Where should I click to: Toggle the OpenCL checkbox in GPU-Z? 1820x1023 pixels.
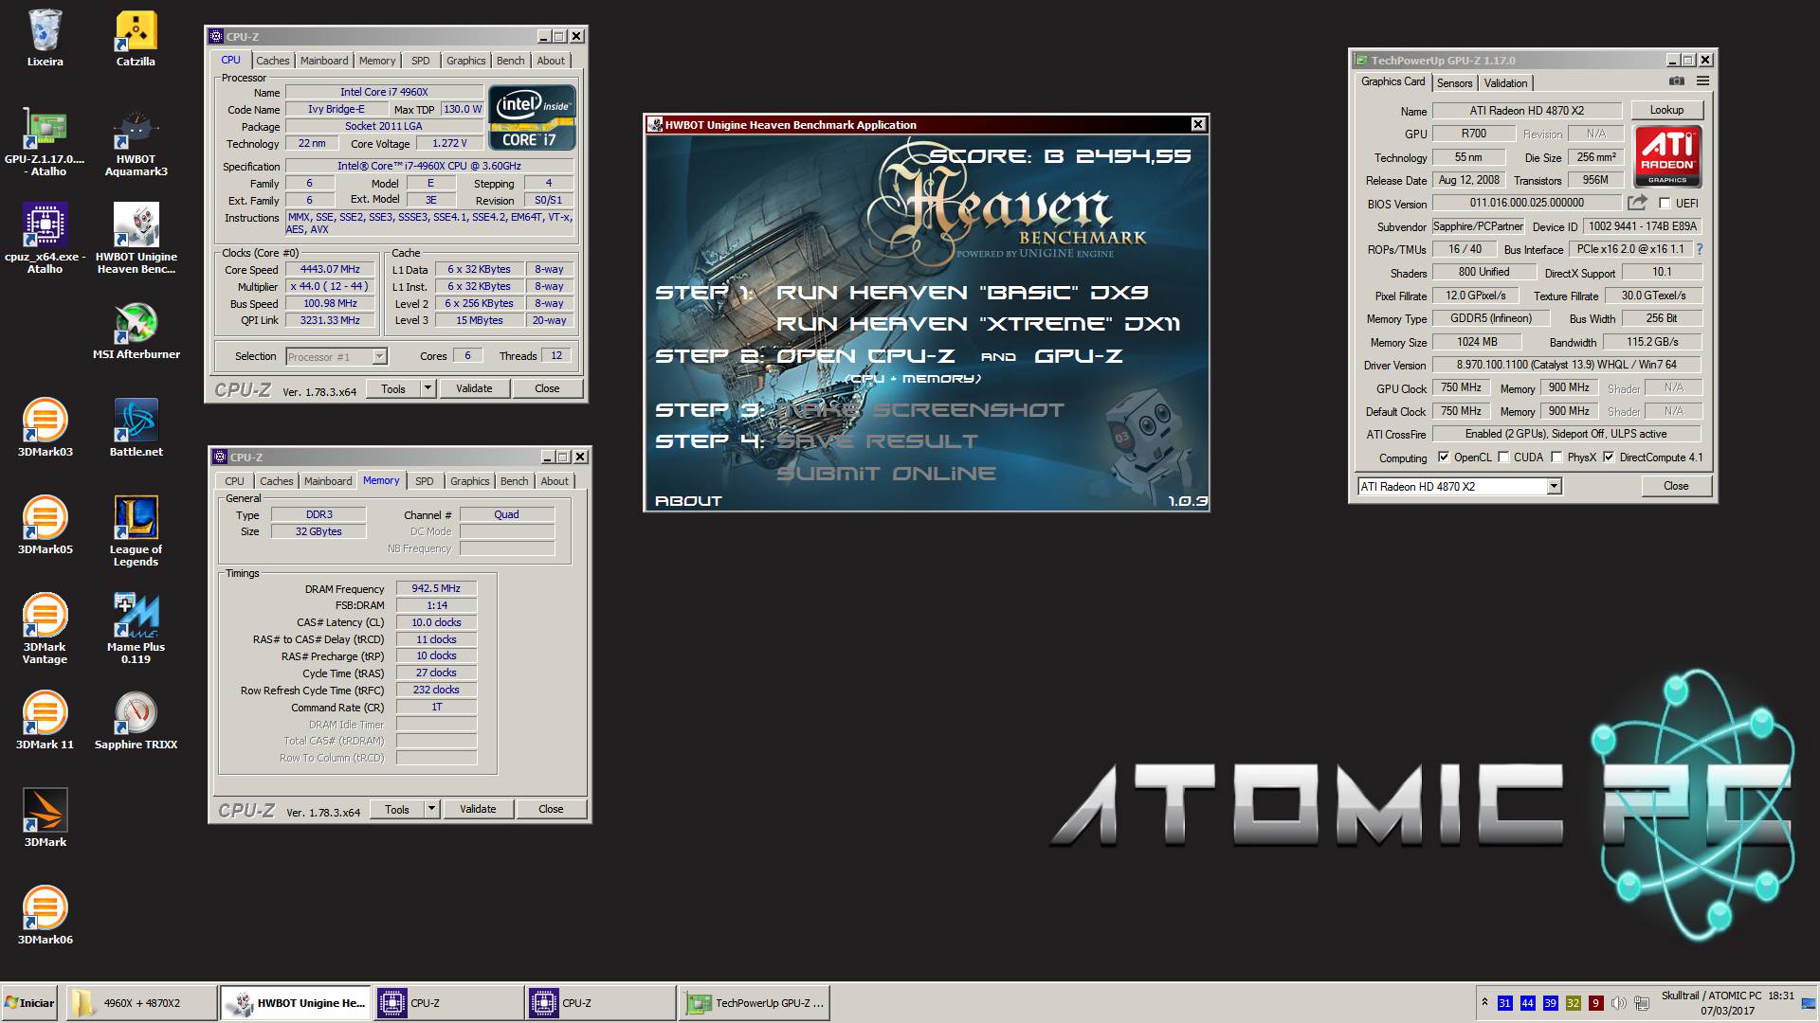coord(1444,458)
